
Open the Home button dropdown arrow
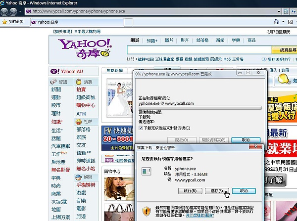coord(283,22)
